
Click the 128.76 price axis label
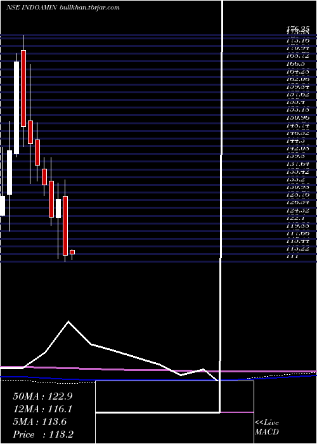point(297,195)
